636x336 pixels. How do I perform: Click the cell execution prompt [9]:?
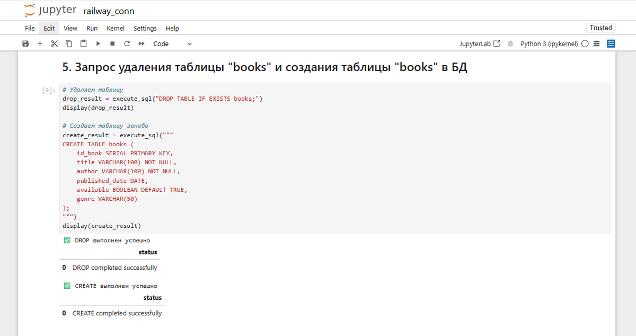pos(49,90)
